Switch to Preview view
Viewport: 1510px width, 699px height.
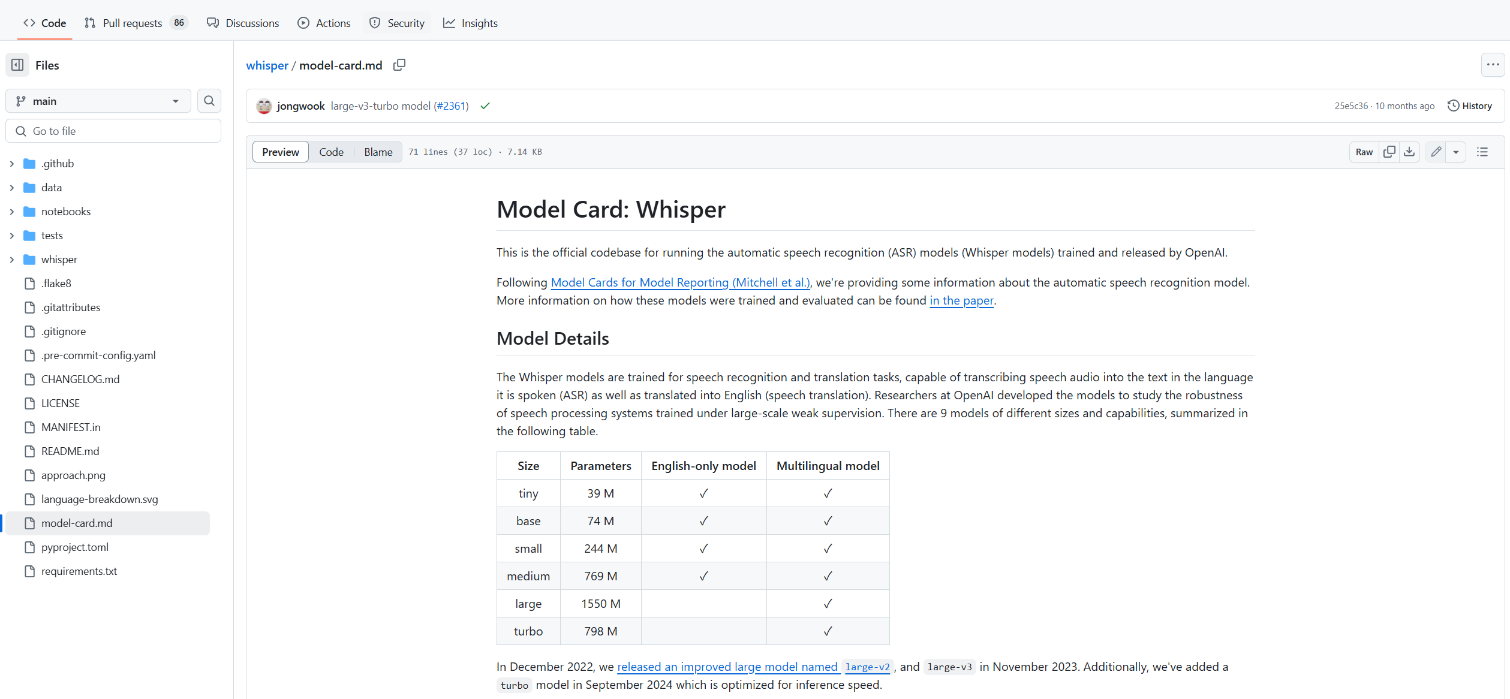point(281,152)
